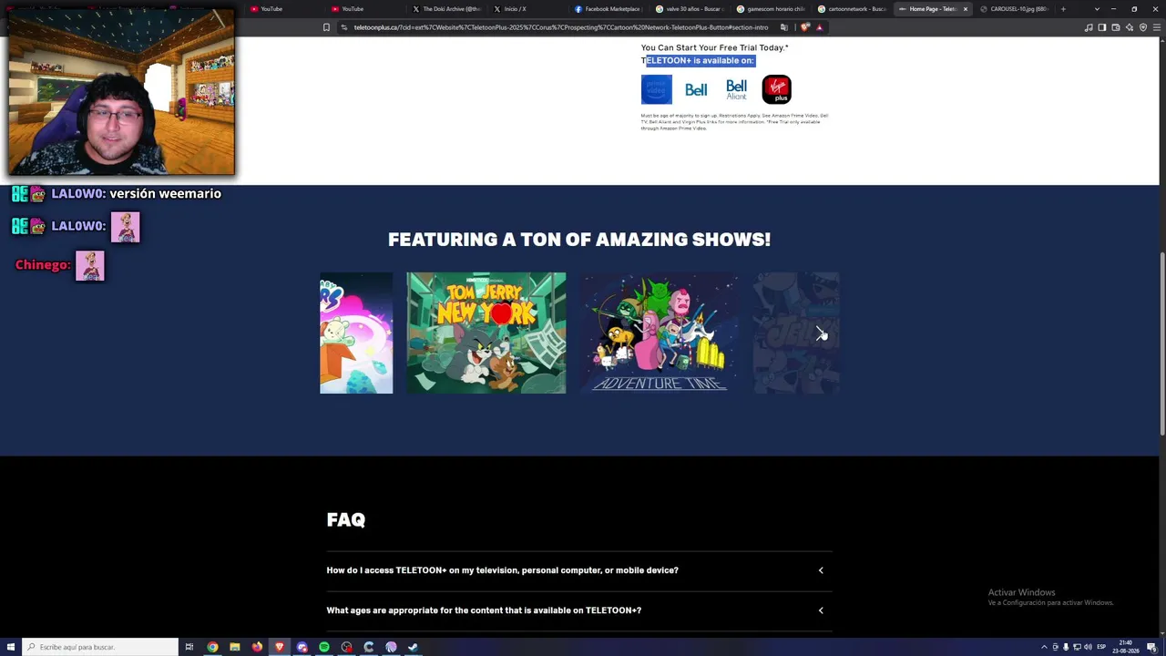The width and height of the screenshot is (1166, 656).
Task: Click the Virgin Plus logo
Action: point(777,89)
